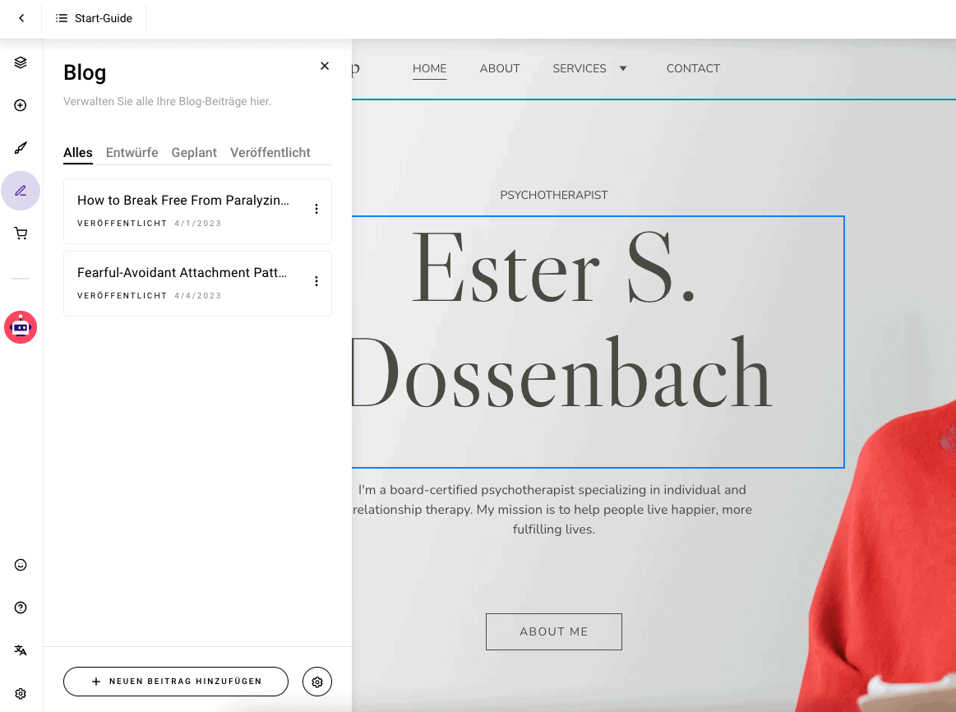Close the Blog panel
The height and width of the screenshot is (712, 956).
coord(325,66)
